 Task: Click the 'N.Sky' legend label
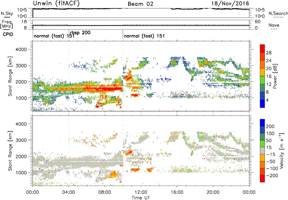[x=7, y=13]
